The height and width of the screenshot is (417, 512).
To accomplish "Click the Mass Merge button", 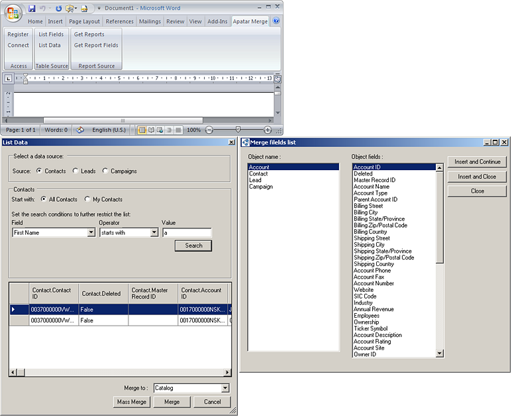I will pos(132,402).
